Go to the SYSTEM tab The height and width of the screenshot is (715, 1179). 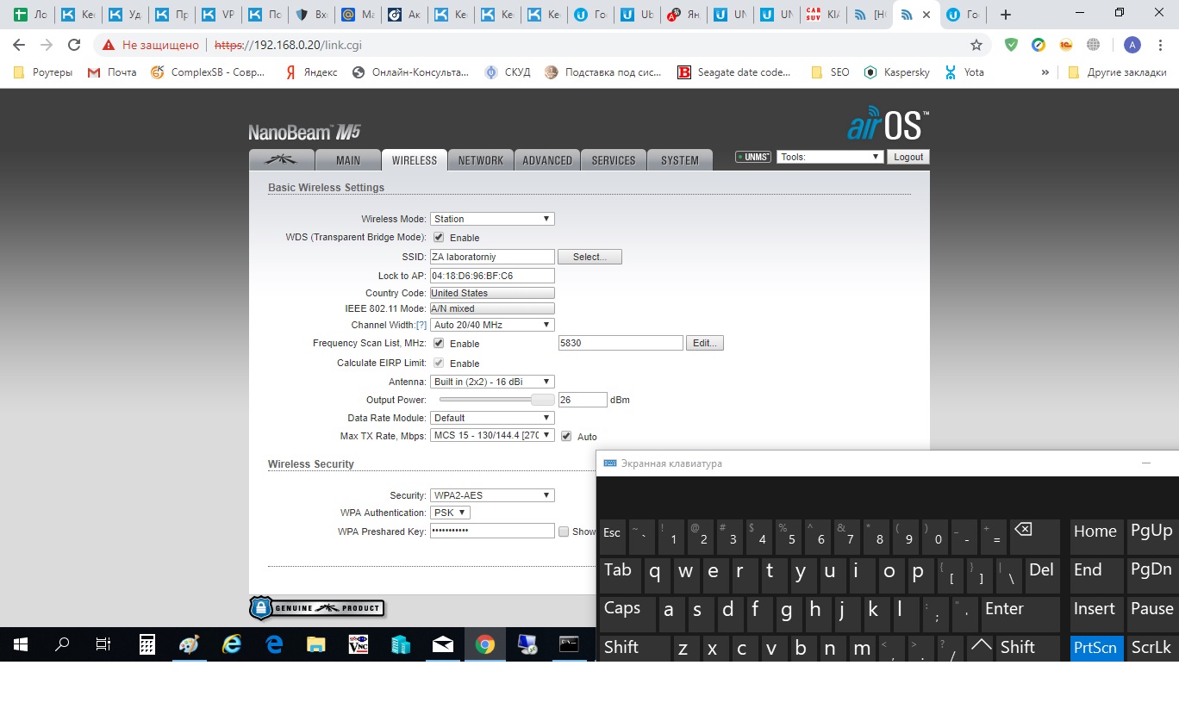tap(679, 160)
